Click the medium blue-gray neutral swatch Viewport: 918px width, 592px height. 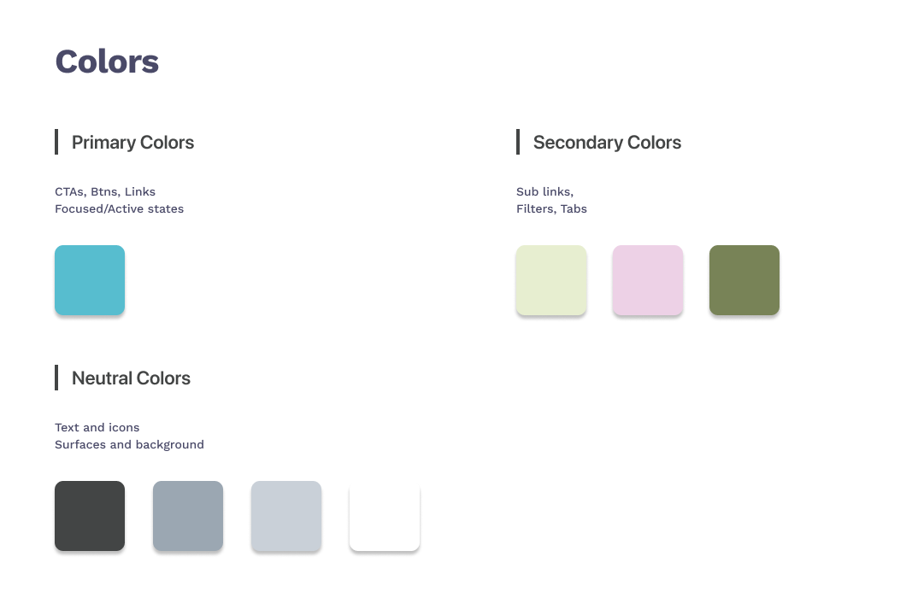click(x=188, y=516)
